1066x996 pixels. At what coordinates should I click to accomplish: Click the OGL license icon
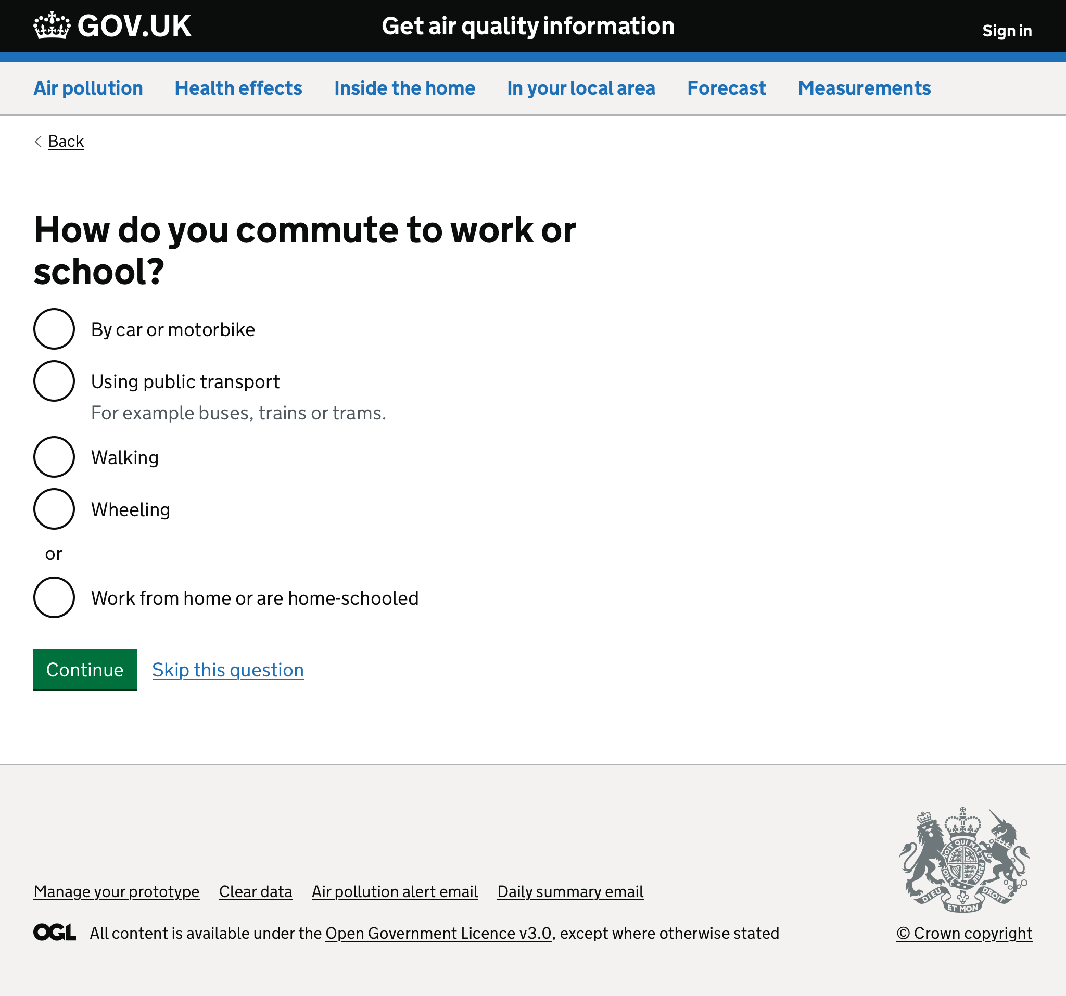pyautogui.click(x=53, y=933)
